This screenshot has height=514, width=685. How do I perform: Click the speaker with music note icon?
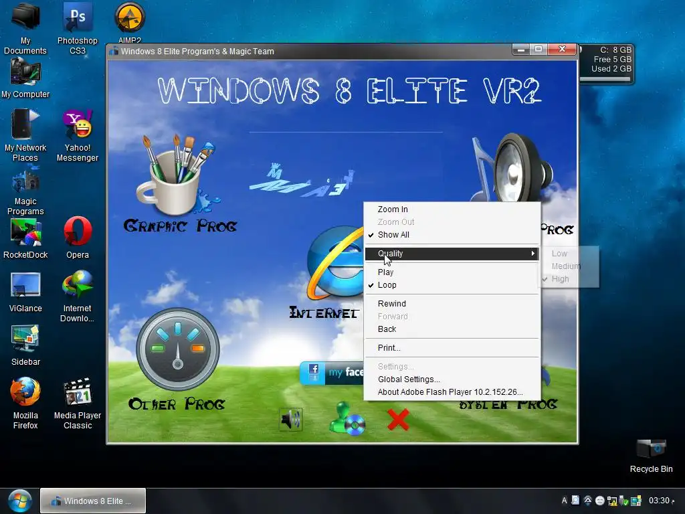[x=512, y=168]
